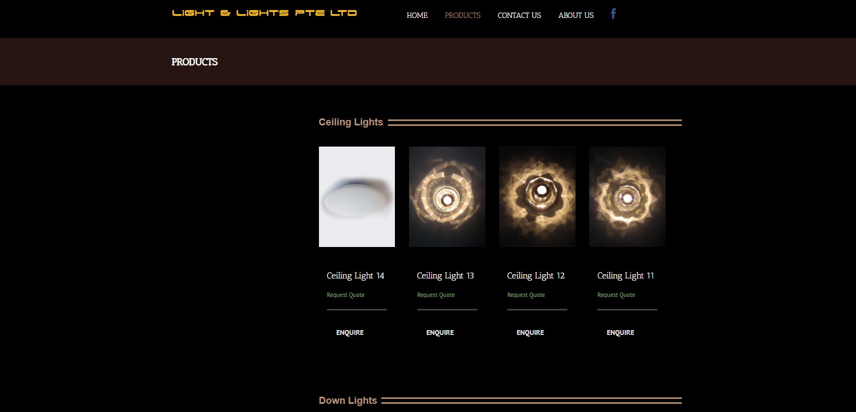Go to the HOME menu item

[417, 15]
